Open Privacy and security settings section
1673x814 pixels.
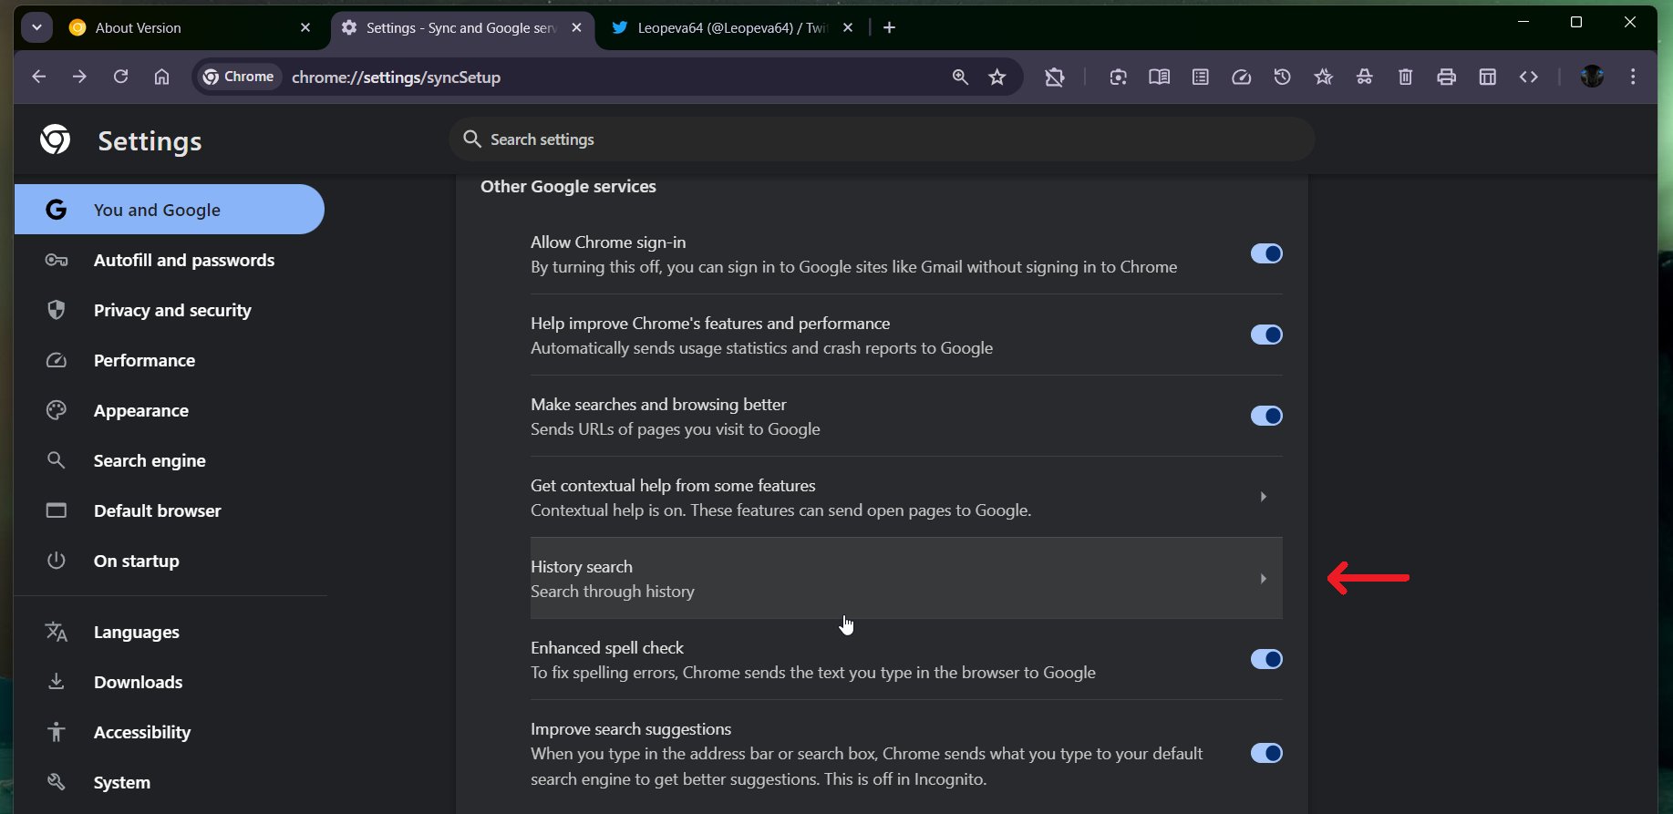172,311
